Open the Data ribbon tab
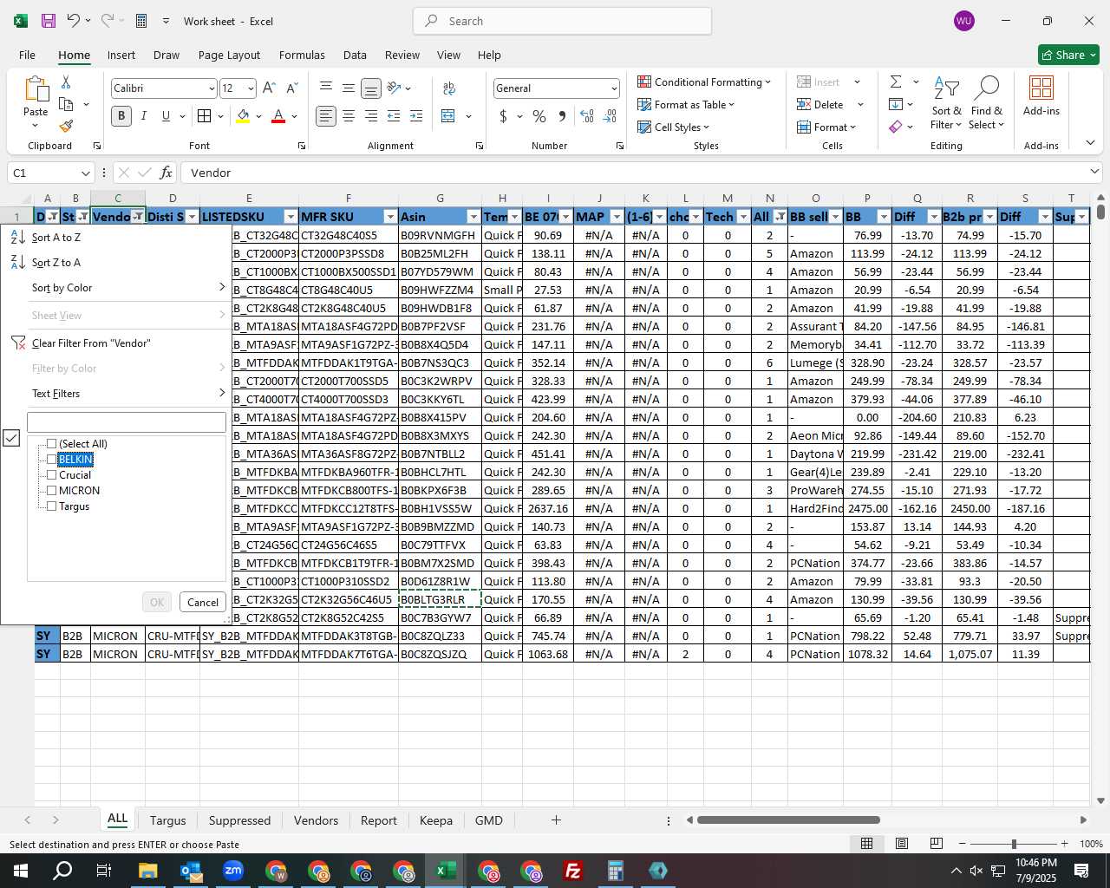Screen dimensions: 1110x888 [355, 55]
